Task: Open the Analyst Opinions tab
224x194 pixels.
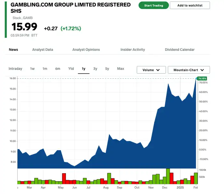Action: pyautogui.click(x=86, y=50)
